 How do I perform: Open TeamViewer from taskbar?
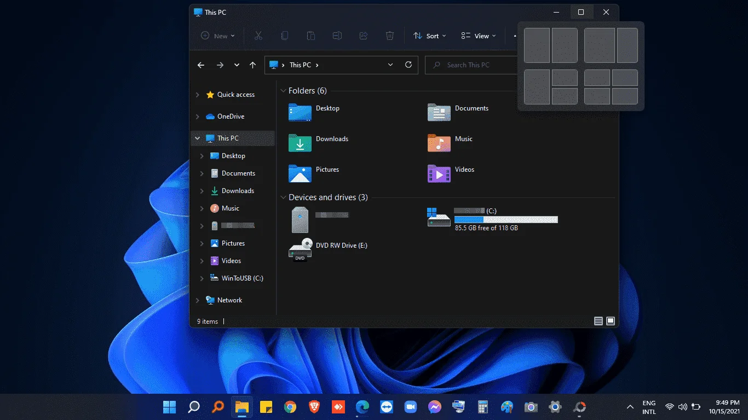(x=387, y=407)
